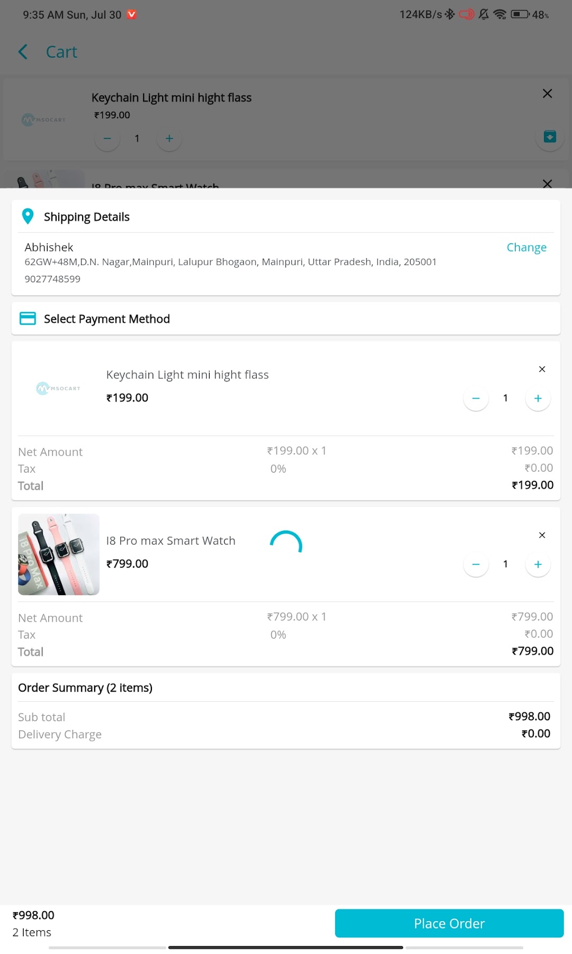Viewport: 572px width, 954px height.
Task: Tap the save-for-later icon on Keychain item
Action: point(550,137)
